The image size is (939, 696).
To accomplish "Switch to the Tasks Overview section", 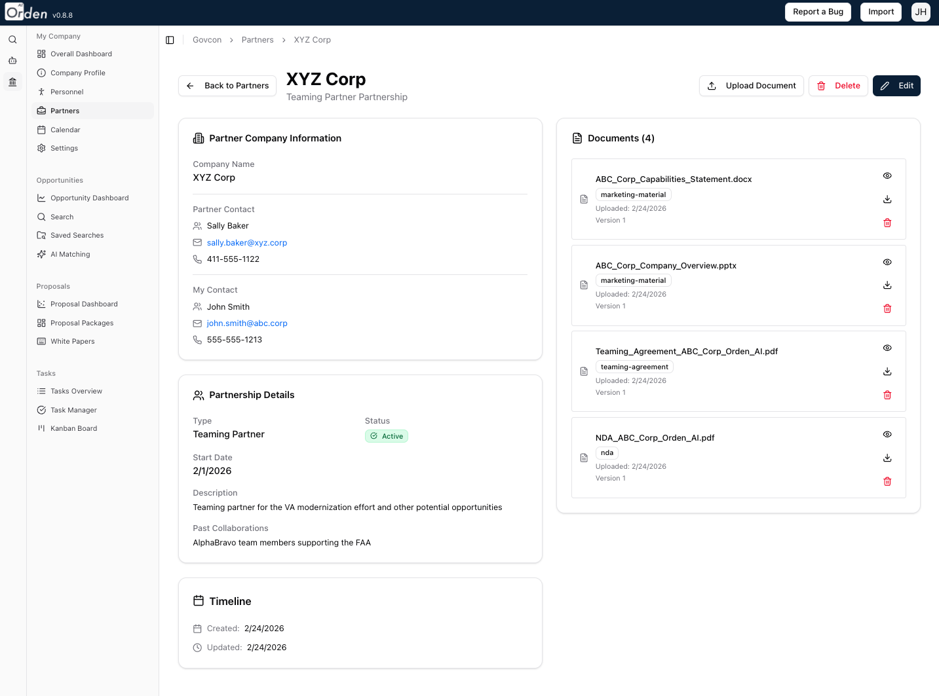I will 76,391.
